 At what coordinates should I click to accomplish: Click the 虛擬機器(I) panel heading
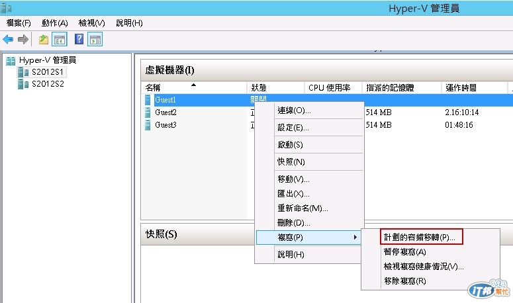pos(170,70)
